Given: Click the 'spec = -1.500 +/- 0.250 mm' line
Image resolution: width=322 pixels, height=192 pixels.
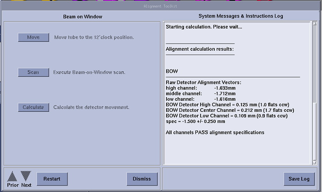Looking at the screenshot, I should [195, 122].
